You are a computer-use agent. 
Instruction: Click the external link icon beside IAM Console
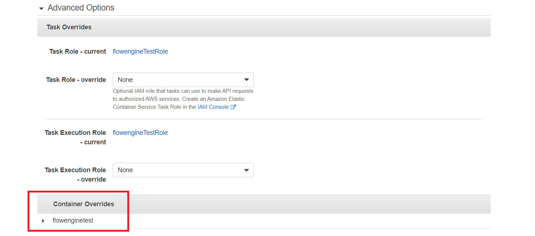pos(234,107)
